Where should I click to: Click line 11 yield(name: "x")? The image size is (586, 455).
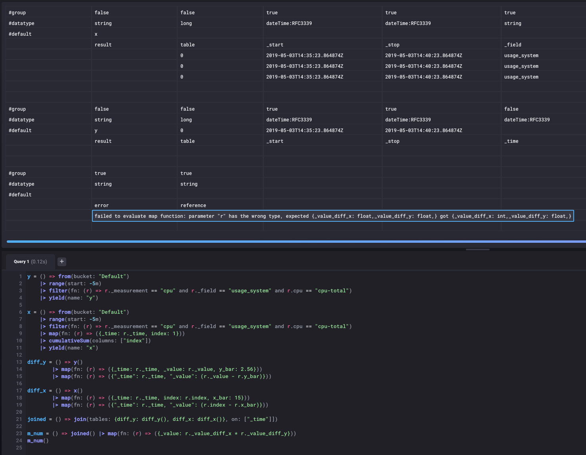click(69, 348)
